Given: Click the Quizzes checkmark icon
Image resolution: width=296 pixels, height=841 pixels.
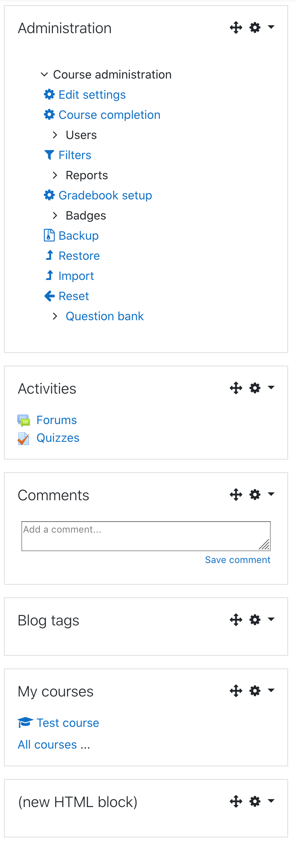Looking at the screenshot, I should [x=24, y=439].
